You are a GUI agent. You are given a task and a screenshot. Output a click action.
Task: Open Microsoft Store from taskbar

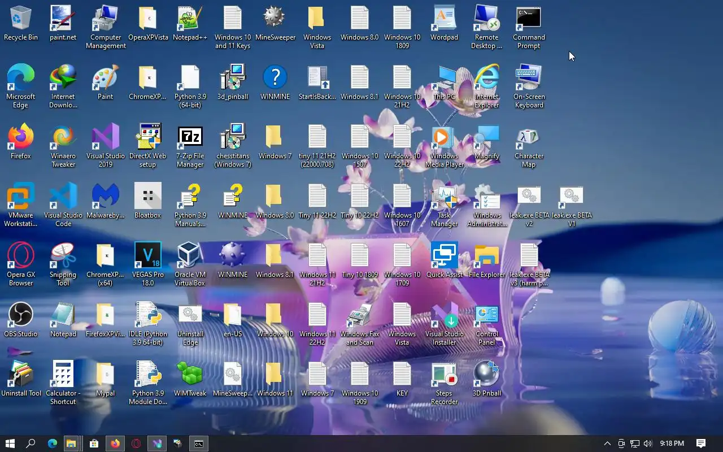click(94, 444)
